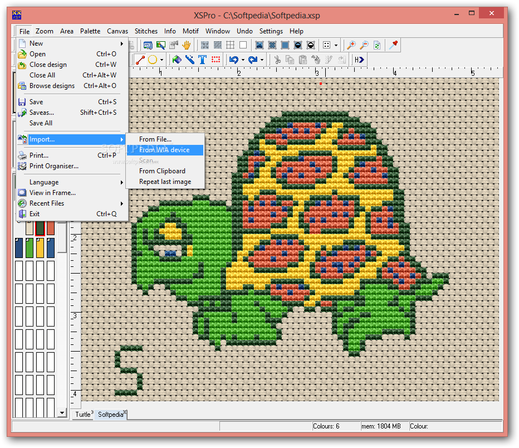The image size is (519, 448).
Task: Open the Palette menu
Action: [x=90, y=31]
